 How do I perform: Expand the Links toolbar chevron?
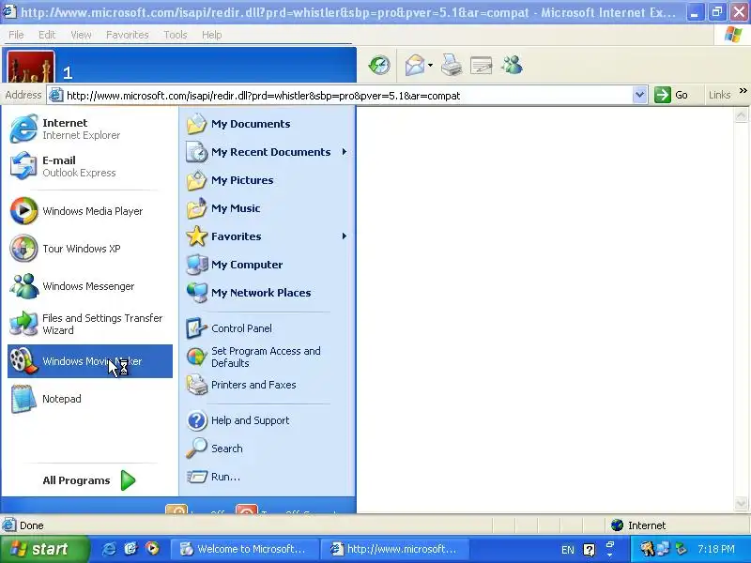point(743,90)
